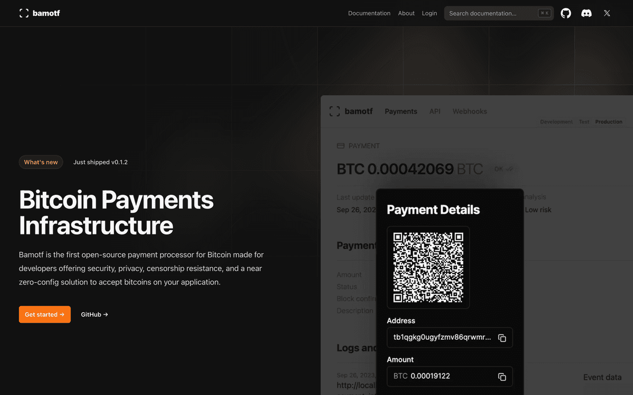The height and width of the screenshot is (395, 633).
Task: Open the About nav link
Action: (406, 13)
